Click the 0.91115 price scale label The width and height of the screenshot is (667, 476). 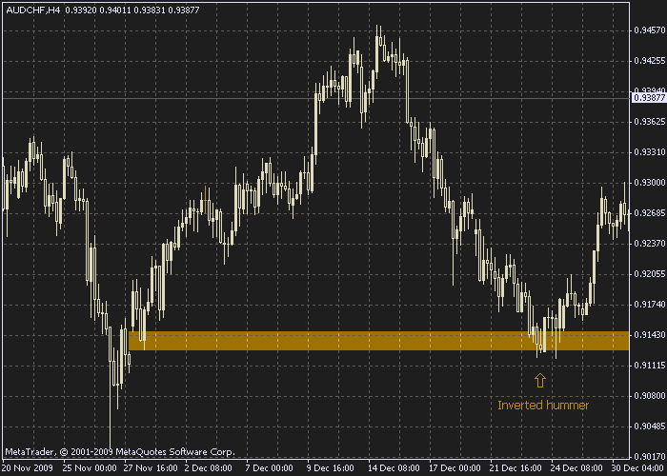click(x=649, y=366)
